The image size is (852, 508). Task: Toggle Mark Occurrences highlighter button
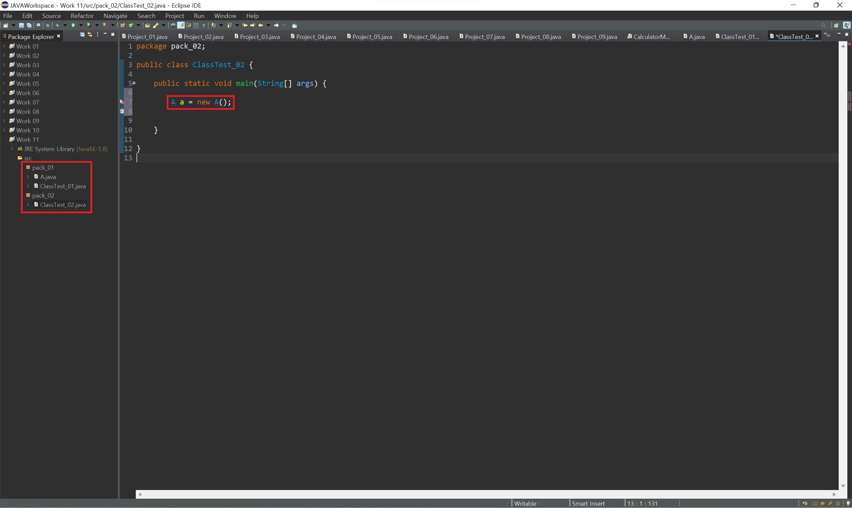180,25
